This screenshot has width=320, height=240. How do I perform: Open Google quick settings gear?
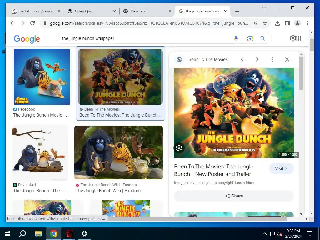292,38
